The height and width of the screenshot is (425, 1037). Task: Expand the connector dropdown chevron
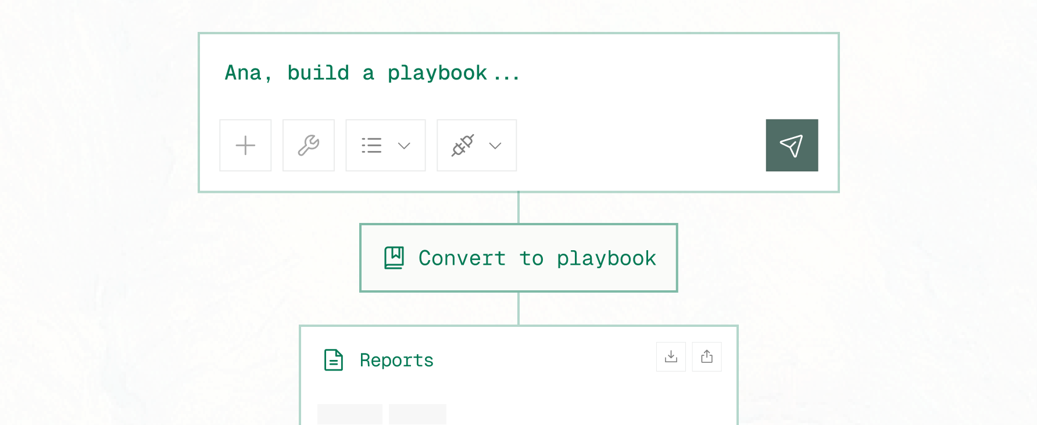(x=495, y=146)
